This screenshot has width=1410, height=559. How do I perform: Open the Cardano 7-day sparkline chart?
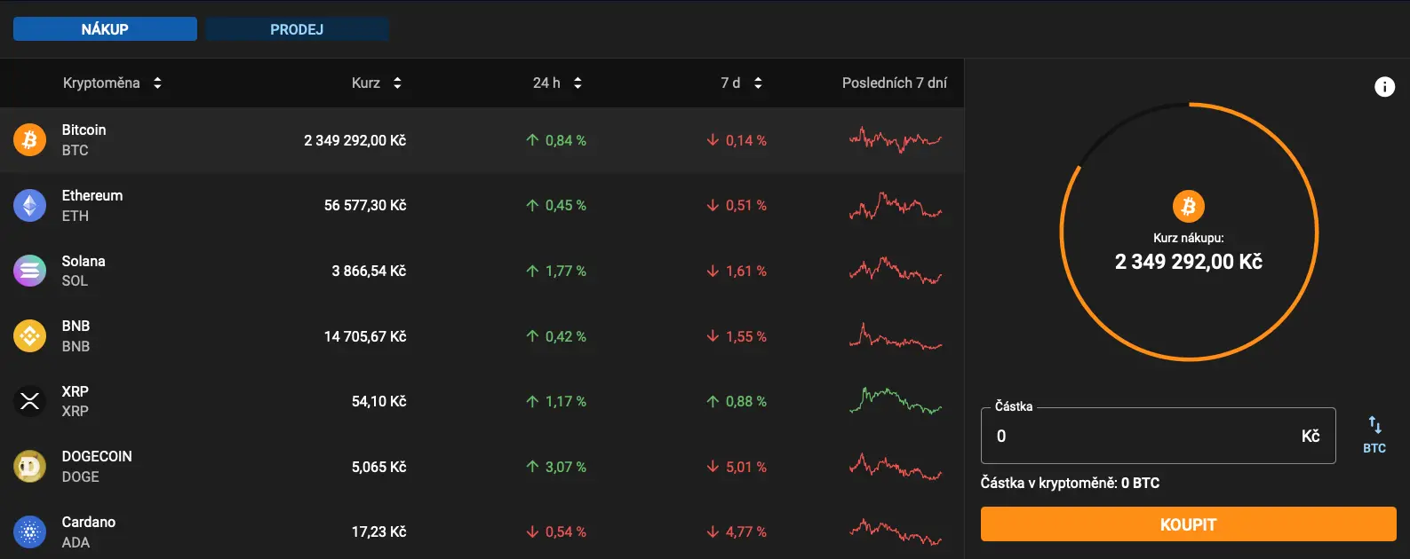pyautogui.click(x=896, y=532)
